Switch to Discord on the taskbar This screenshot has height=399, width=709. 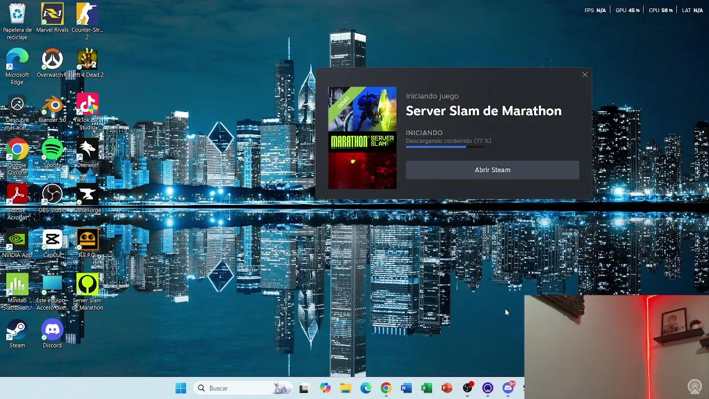click(x=508, y=388)
